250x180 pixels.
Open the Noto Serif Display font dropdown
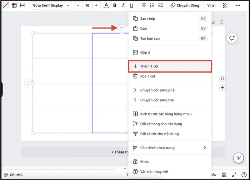coord(51,5)
